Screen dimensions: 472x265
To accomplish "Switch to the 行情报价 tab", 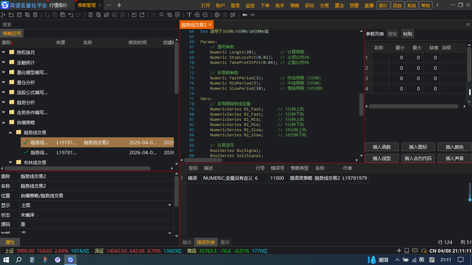I will [x=58, y=5].
